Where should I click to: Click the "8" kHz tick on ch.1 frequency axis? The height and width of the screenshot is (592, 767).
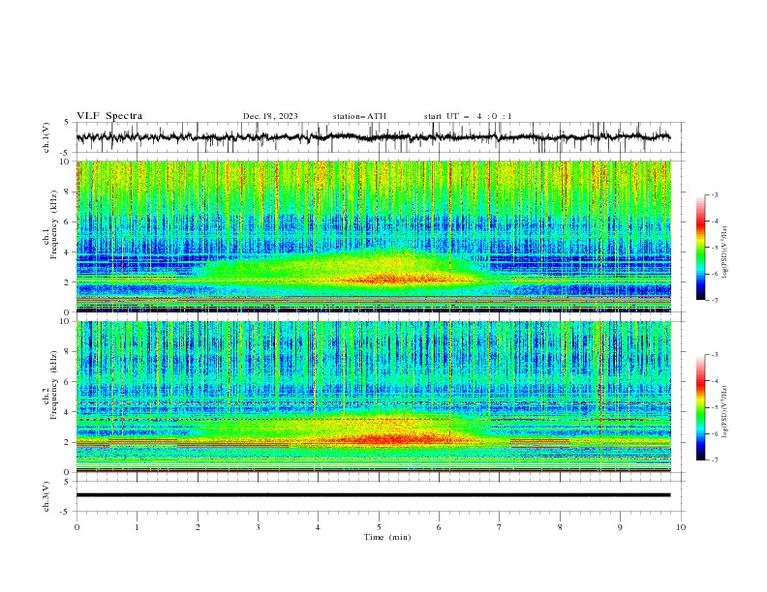(68, 192)
